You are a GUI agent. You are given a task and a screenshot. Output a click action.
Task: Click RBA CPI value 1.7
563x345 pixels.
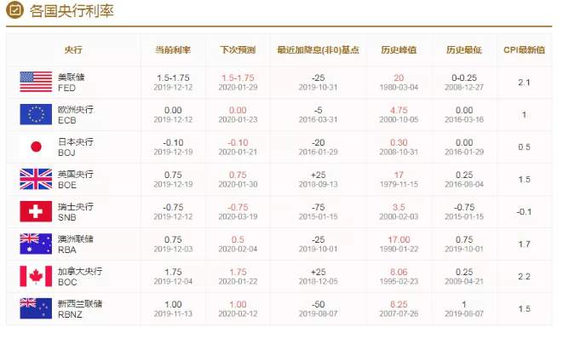coord(524,244)
